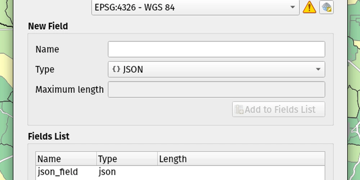The height and width of the screenshot is (180, 360).
Task: Open the EPSG:4326 - WGS 84 CRS dropdown
Action: (195, 7)
